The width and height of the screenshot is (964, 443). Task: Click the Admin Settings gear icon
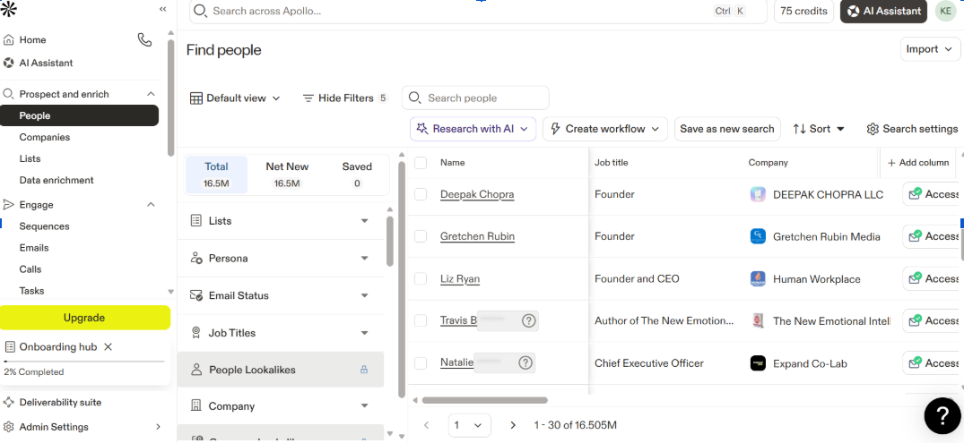click(9, 427)
